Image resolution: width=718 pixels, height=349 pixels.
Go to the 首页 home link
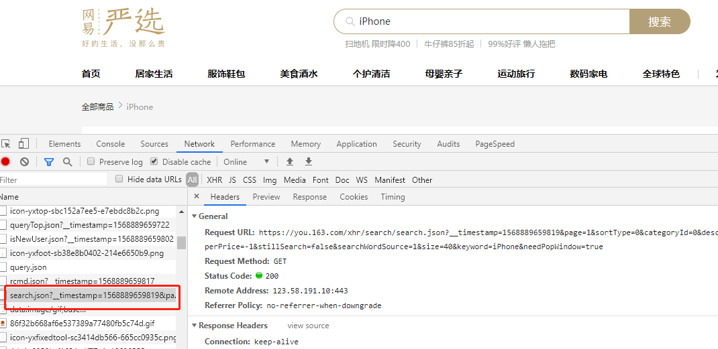91,74
